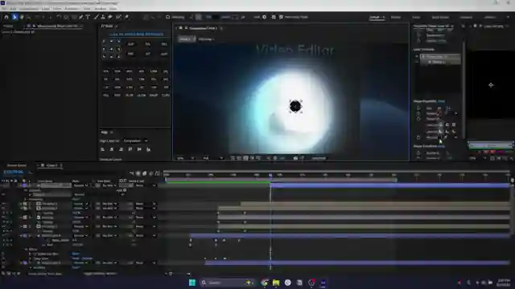
Task: Select round line cap icon
Action: (x=447, y=125)
